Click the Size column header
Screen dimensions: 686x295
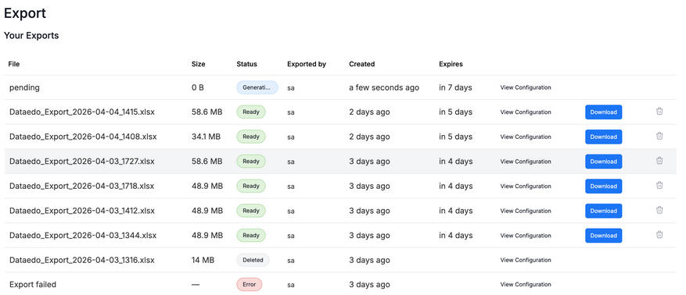[x=198, y=64]
